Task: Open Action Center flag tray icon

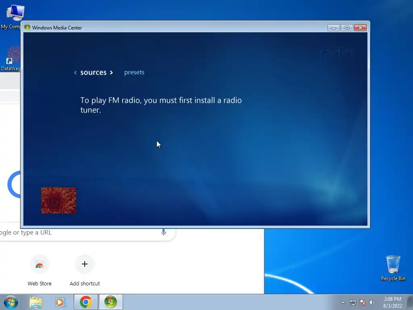Action: [363, 302]
